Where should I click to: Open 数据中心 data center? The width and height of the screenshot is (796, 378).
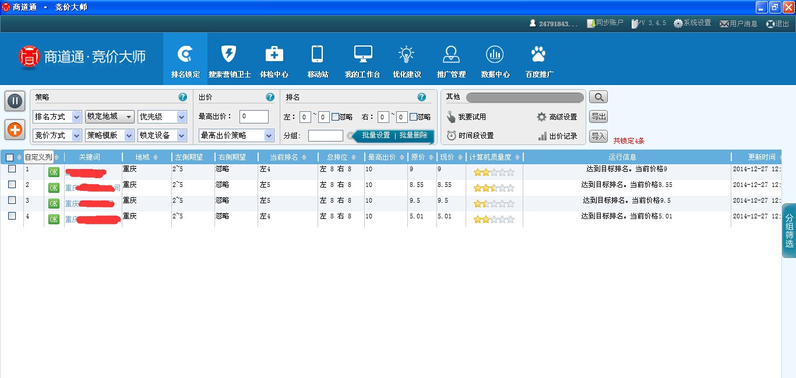pyautogui.click(x=495, y=60)
